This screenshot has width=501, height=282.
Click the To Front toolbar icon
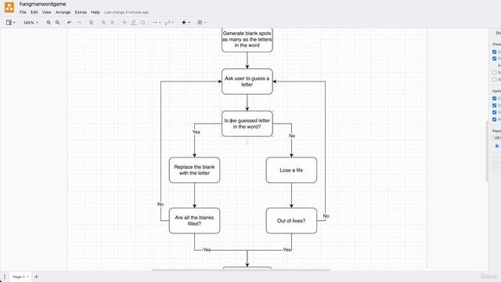point(103,23)
